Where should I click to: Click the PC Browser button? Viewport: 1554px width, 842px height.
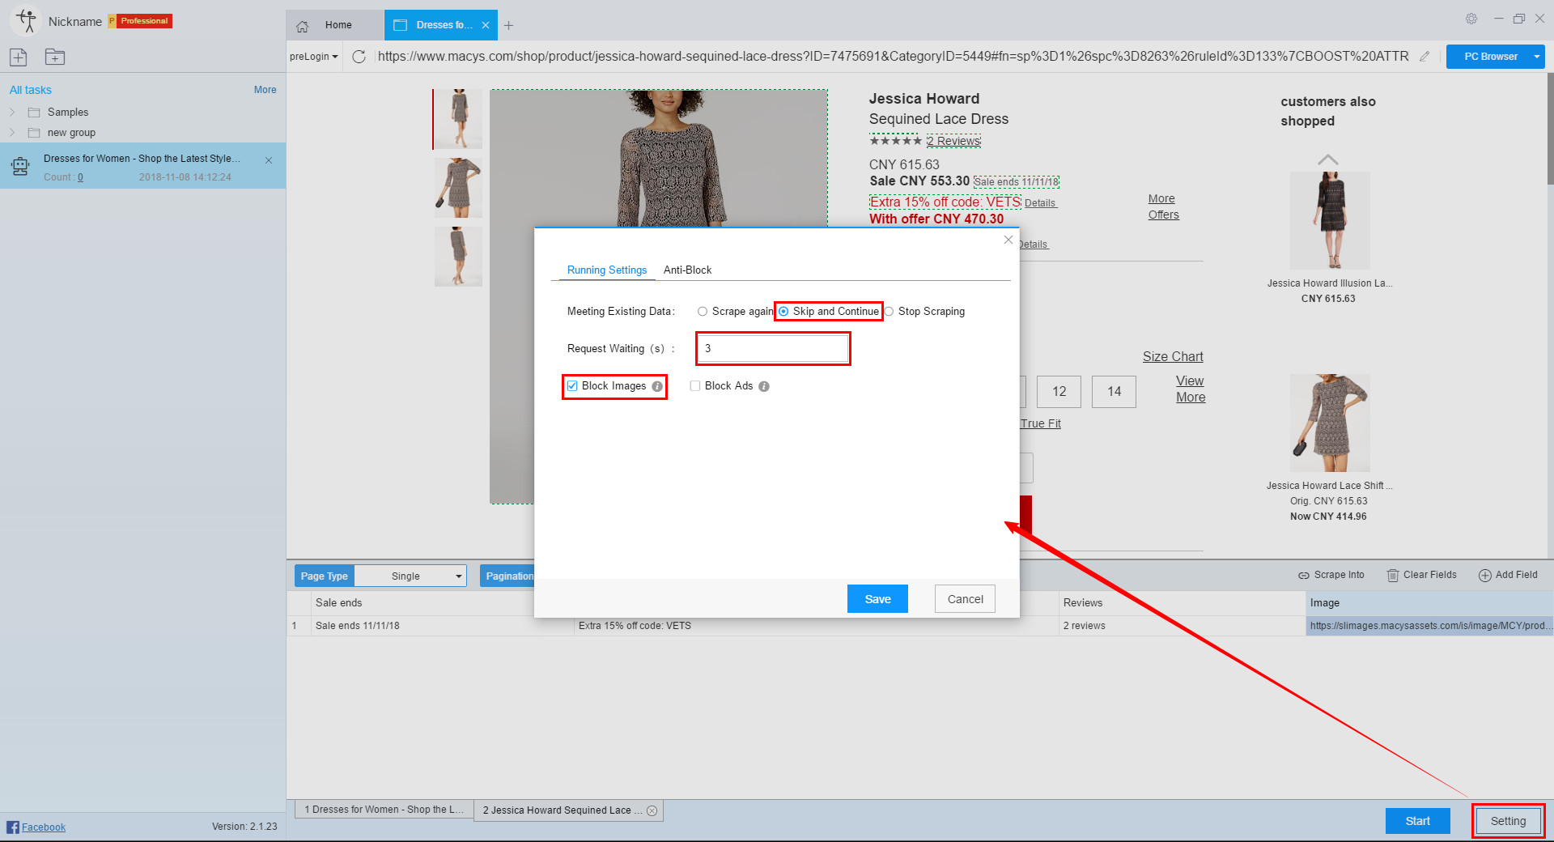pos(1490,57)
